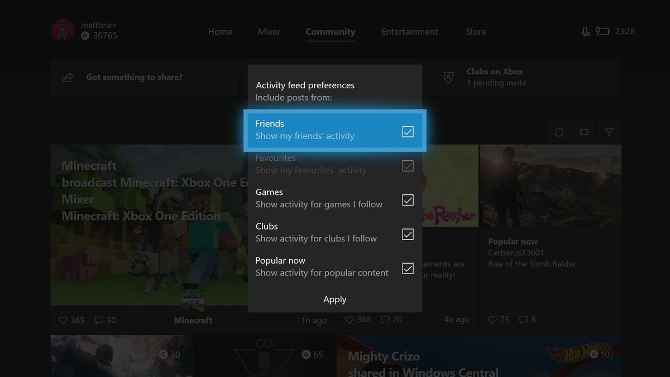Click the heart icon under the Minecraft post
The image size is (670, 377).
point(62,320)
